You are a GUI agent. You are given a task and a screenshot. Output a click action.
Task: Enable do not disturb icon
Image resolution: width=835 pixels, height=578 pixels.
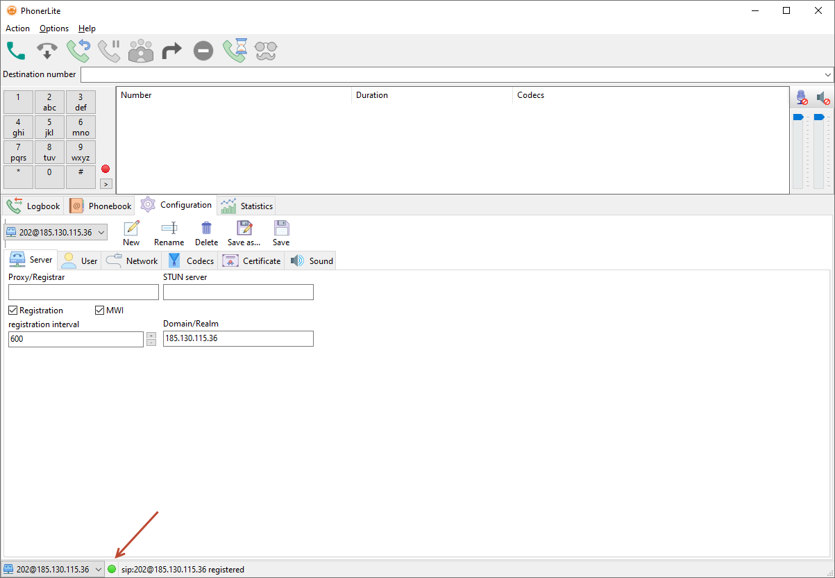tap(203, 51)
